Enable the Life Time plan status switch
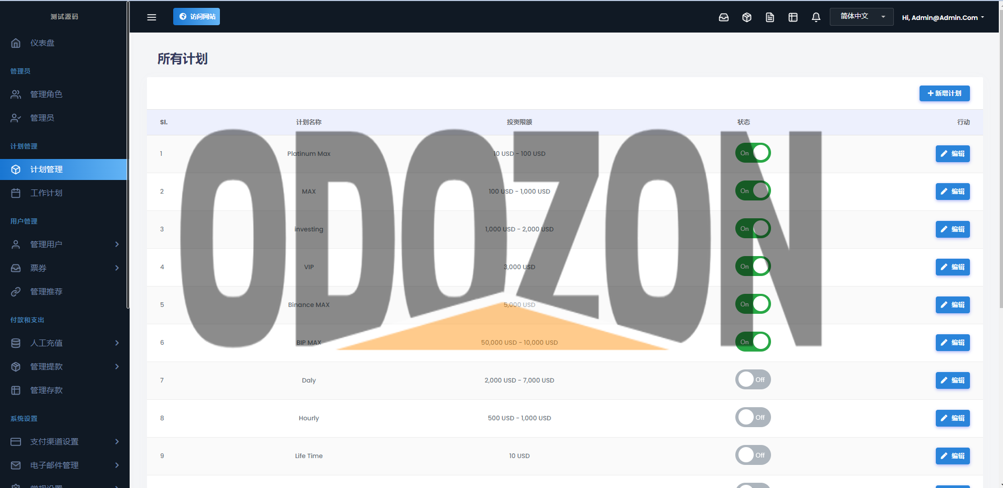The width and height of the screenshot is (1003, 488). pos(753,455)
